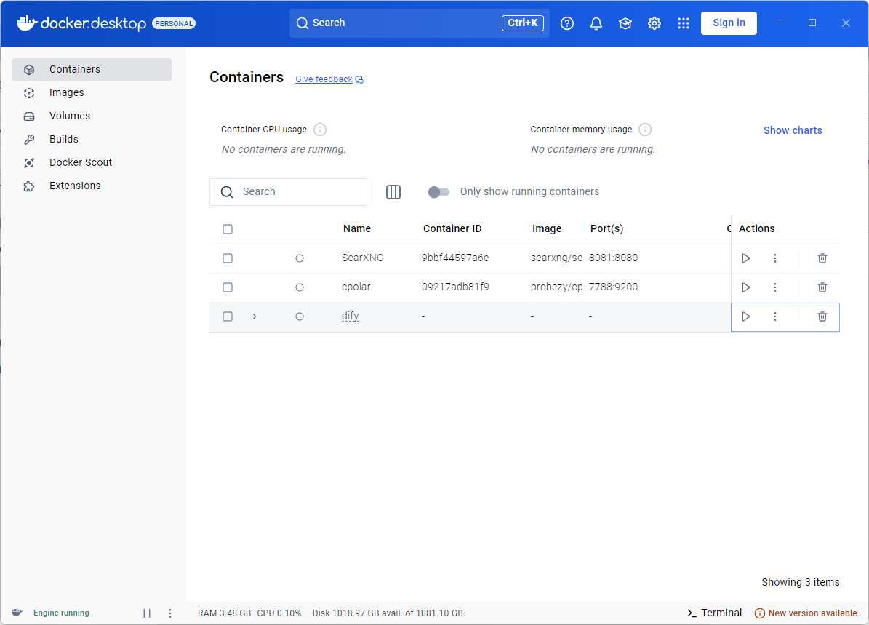Screen dimensions: 869x625
Task: Click the Docker Desktop whale logo
Action: pyautogui.click(x=27, y=23)
